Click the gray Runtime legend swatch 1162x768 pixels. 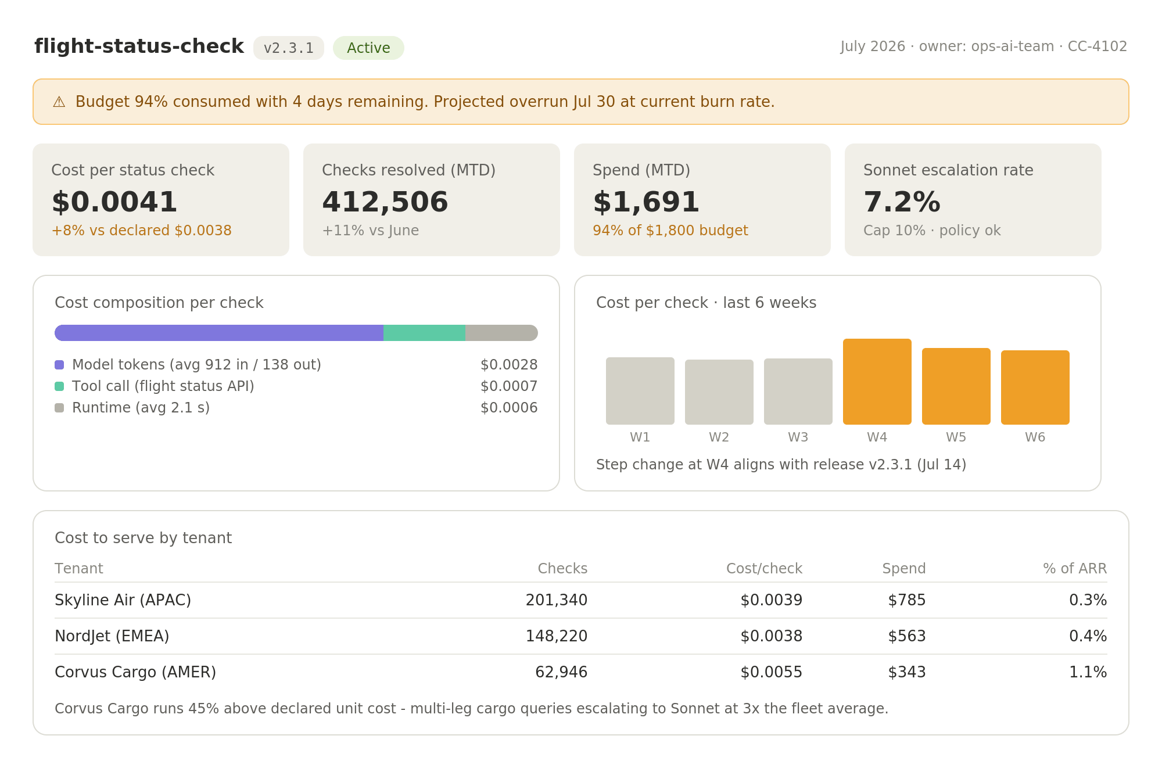point(59,408)
